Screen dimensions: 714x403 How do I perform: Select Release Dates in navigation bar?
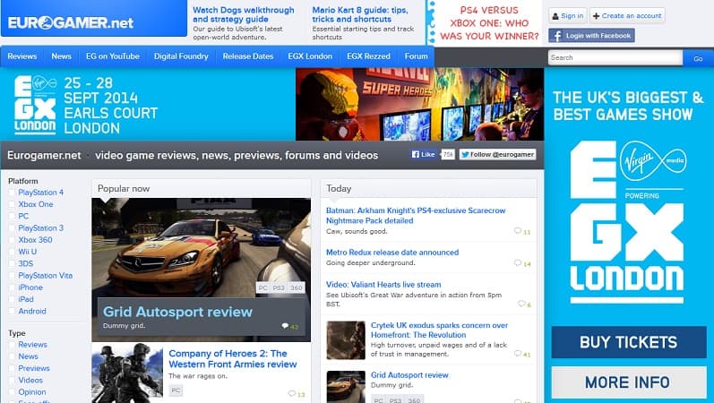coord(248,56)
